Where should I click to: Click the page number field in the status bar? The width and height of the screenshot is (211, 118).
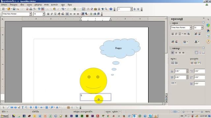point(5,111)
